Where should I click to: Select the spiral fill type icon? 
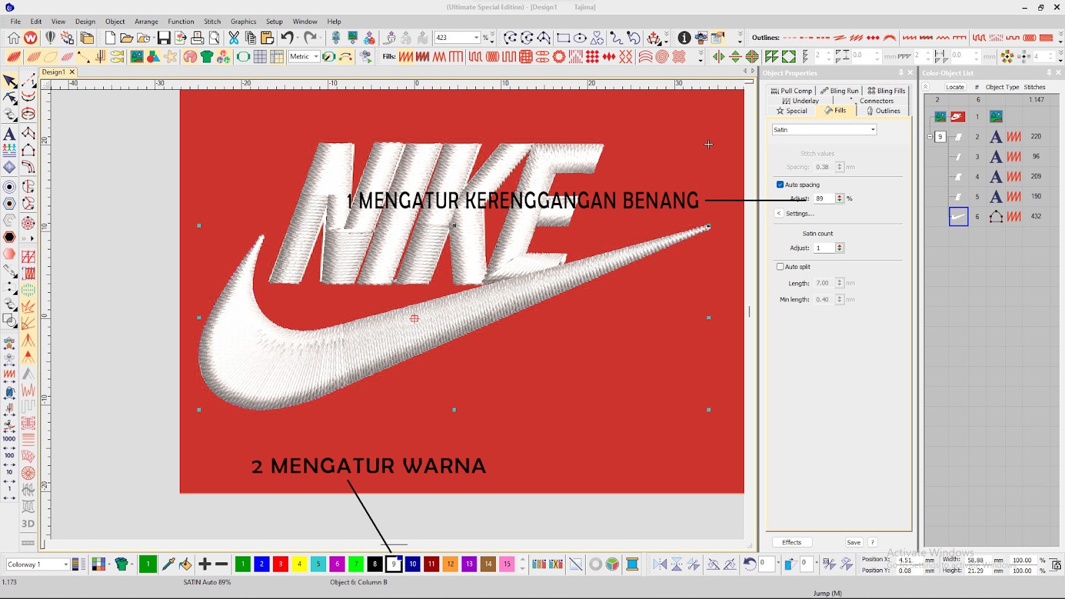coord(662,57)
